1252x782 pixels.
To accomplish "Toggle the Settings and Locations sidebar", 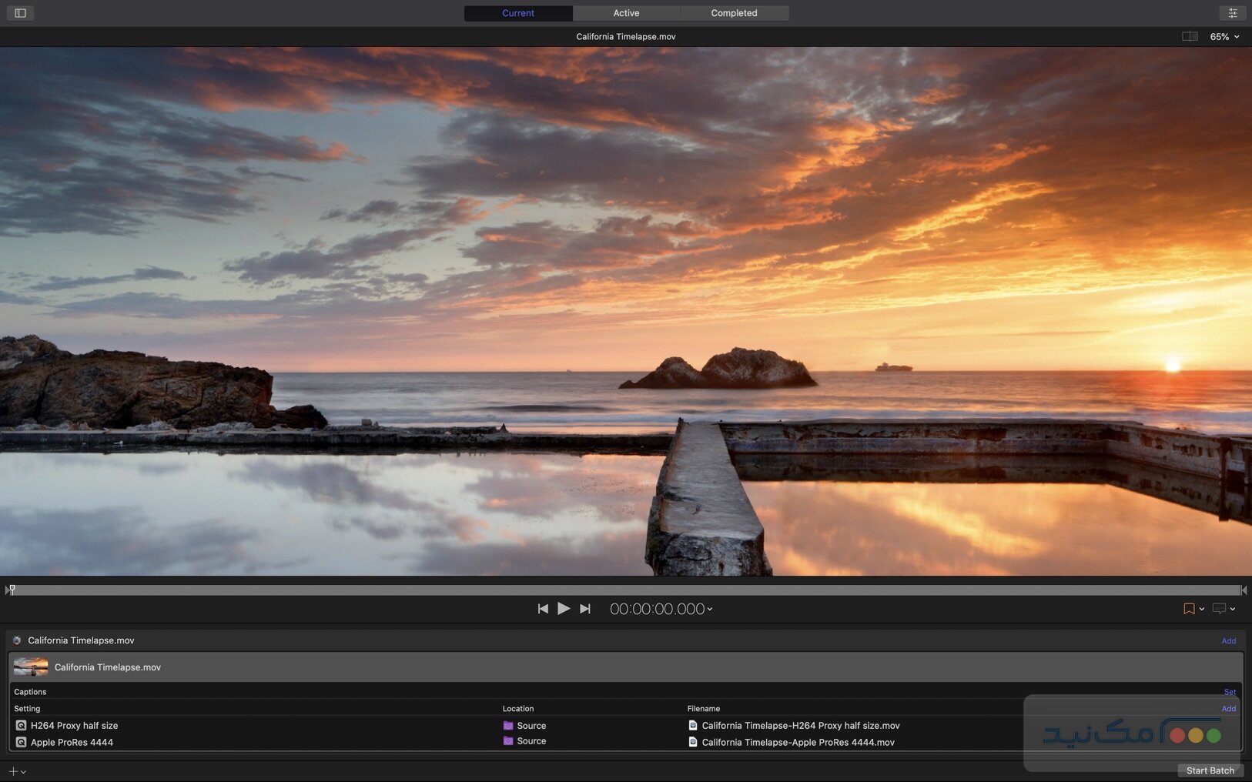I will (20, 13).
